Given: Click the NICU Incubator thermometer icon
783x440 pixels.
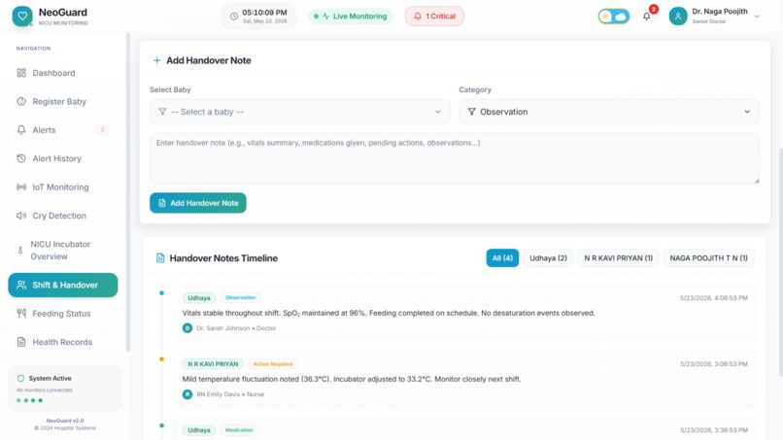Looking at the screenshot, I should tap(20, 251).
